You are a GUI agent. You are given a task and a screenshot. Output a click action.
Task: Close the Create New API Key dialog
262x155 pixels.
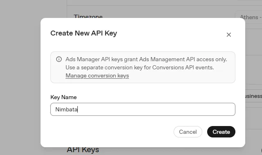(229, 35)
